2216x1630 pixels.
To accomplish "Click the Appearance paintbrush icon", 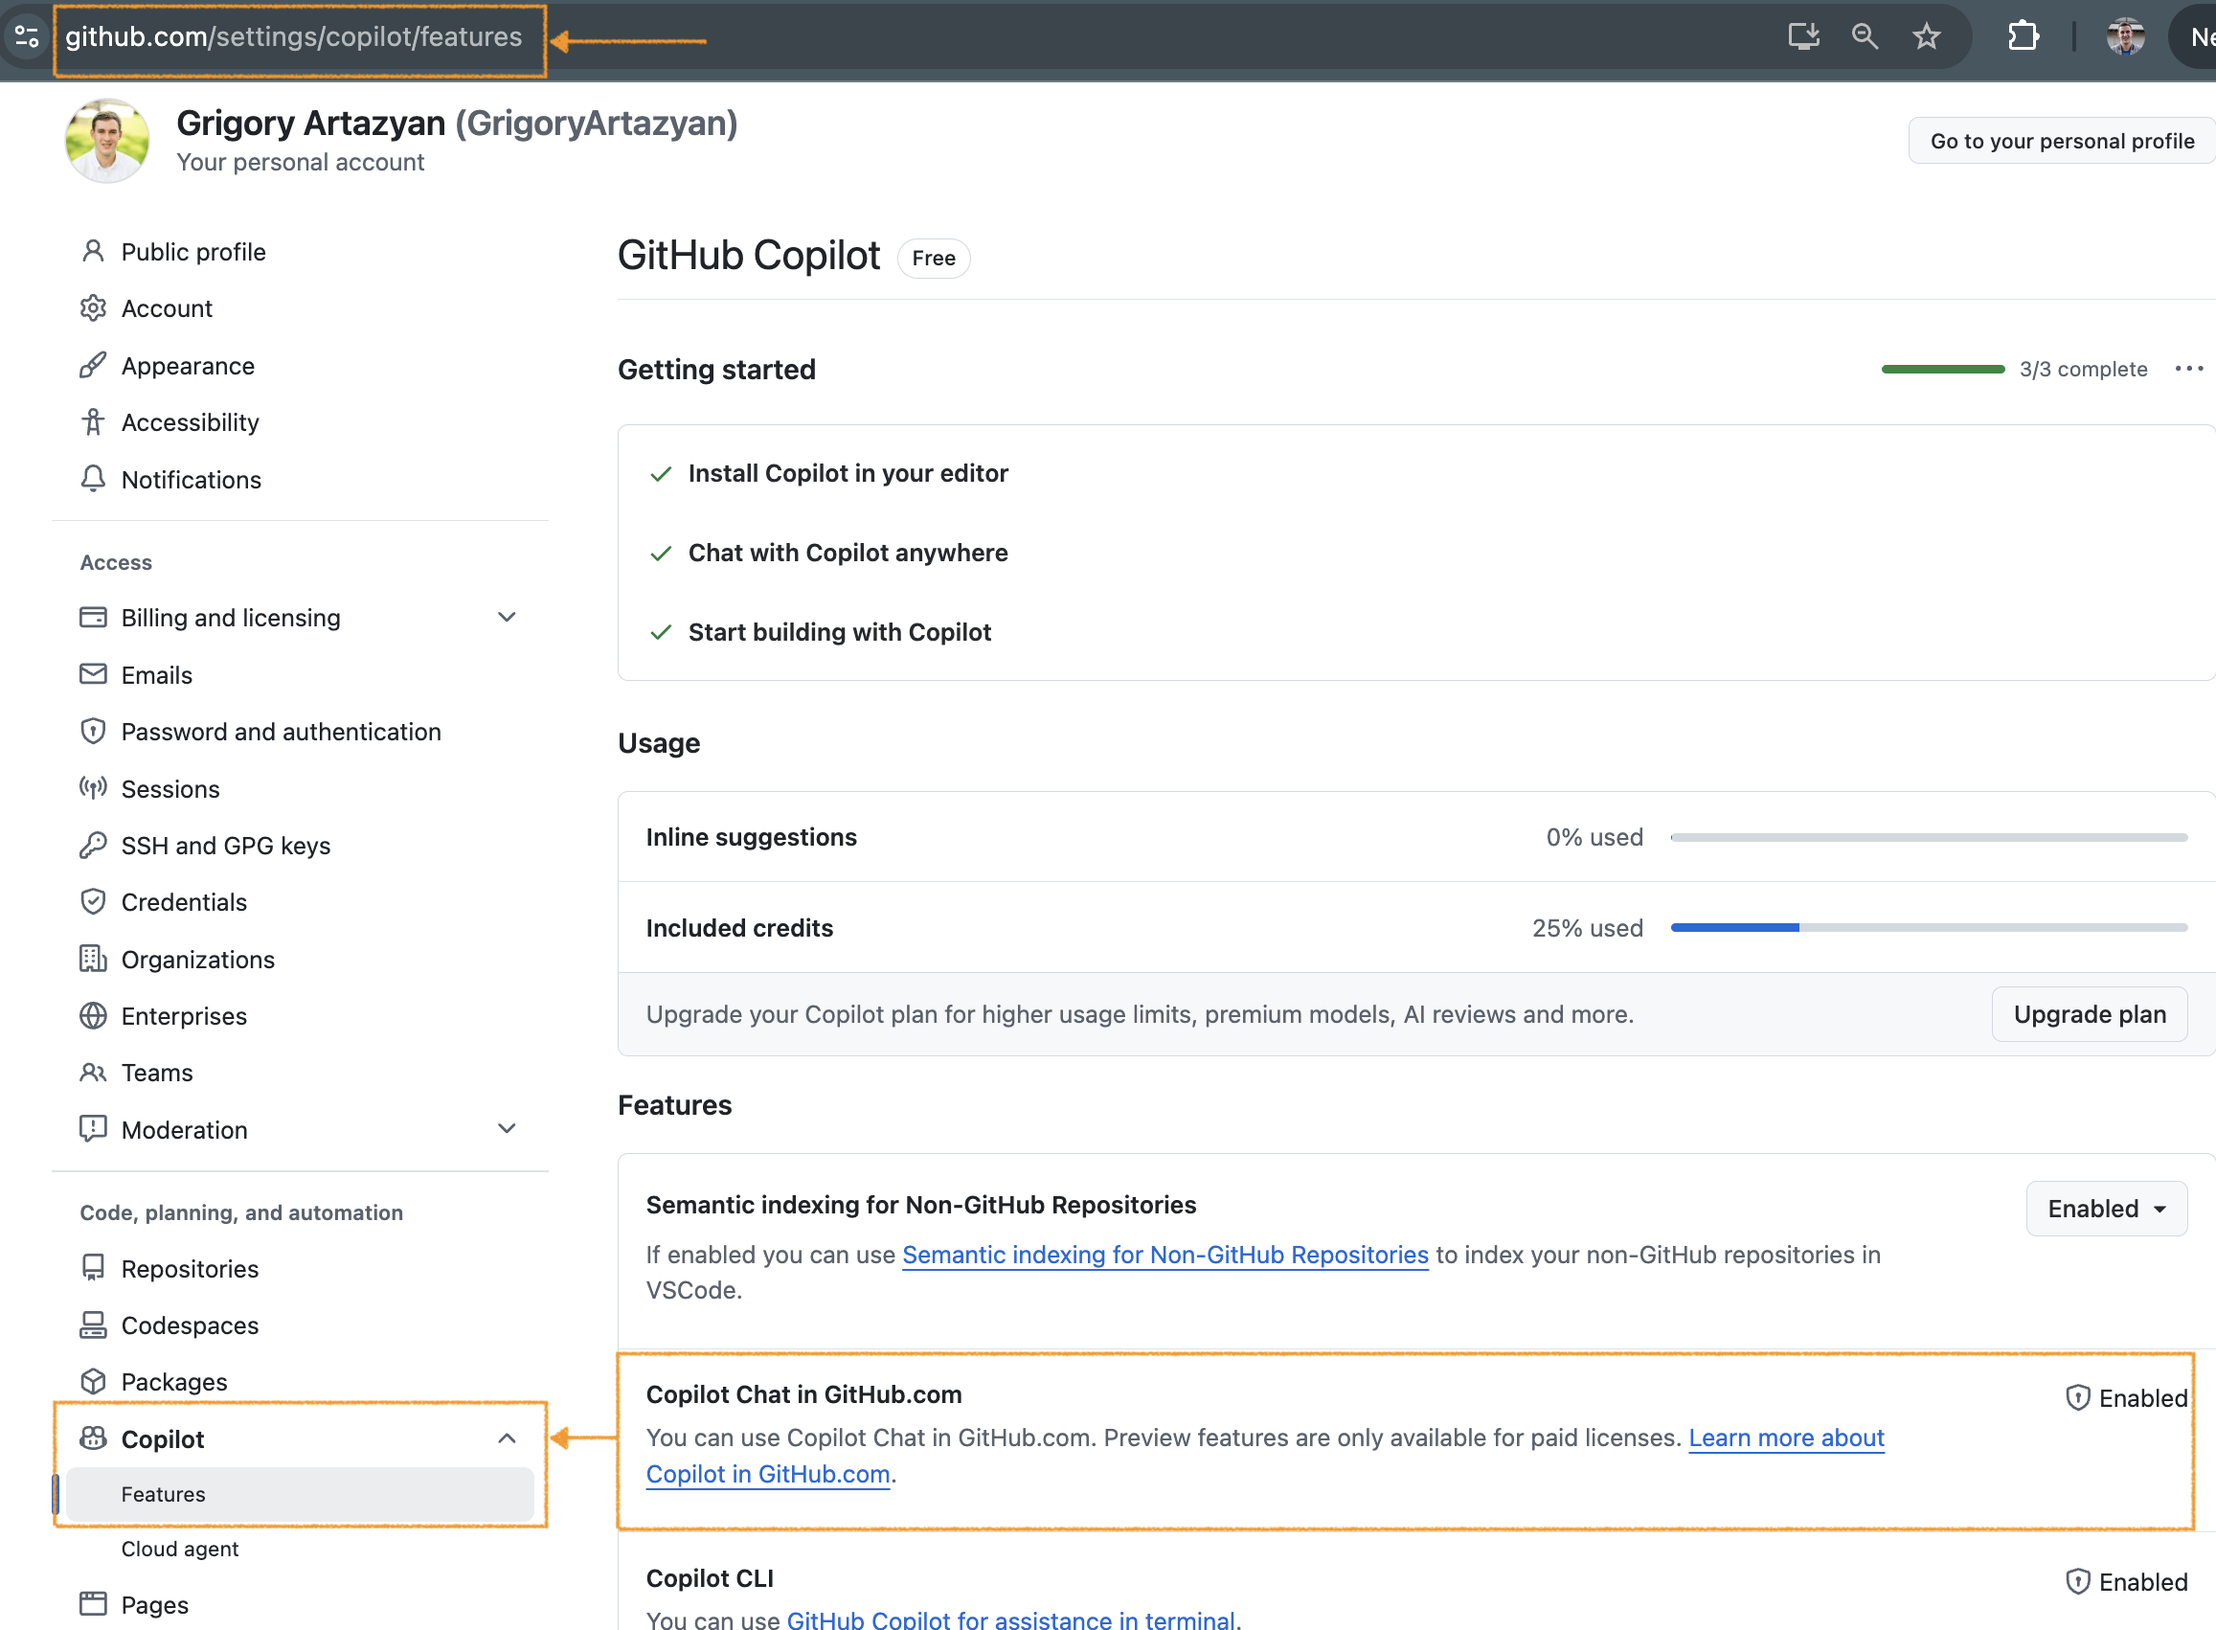I will click(x=93, y=365).
